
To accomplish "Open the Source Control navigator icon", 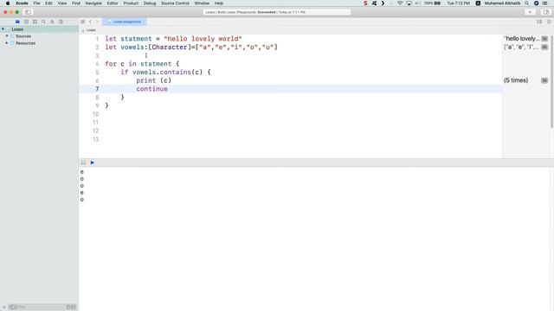I will (x=26, y=22).
